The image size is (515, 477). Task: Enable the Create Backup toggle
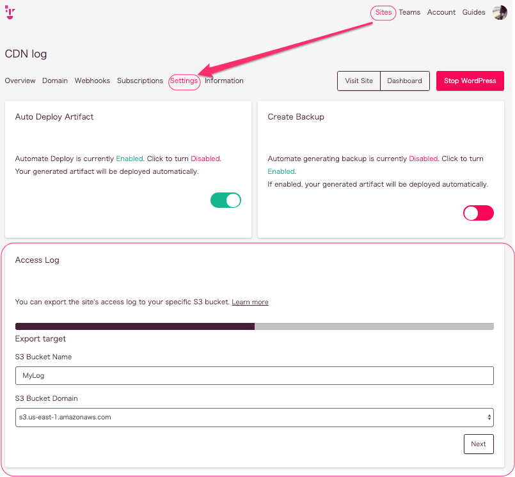[479, 213]
